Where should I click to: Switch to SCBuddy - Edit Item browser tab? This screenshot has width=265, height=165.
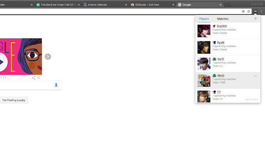pos(152,5)
